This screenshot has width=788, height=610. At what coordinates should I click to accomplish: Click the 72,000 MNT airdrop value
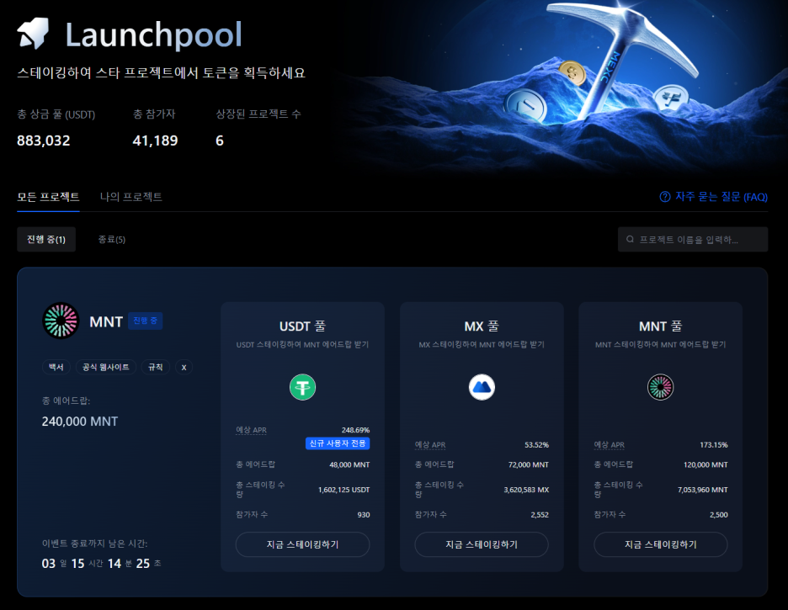click(528, 465)
